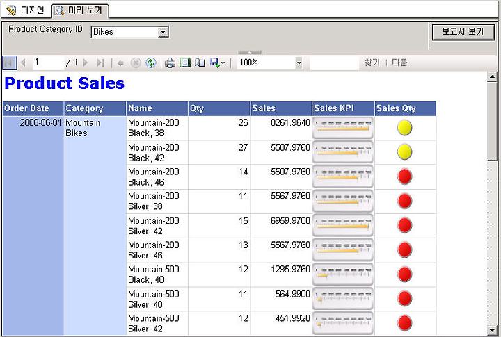
Task: Click the Sales value 8261.9640
Action: coord(290,122)
